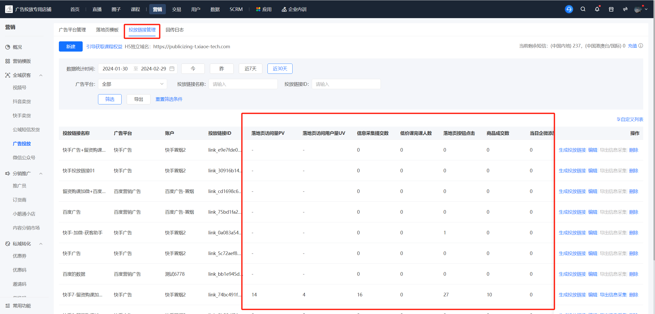655x314 pixels.
Task: Open 优惠券 in sidebar
Action: click(19, 256)
